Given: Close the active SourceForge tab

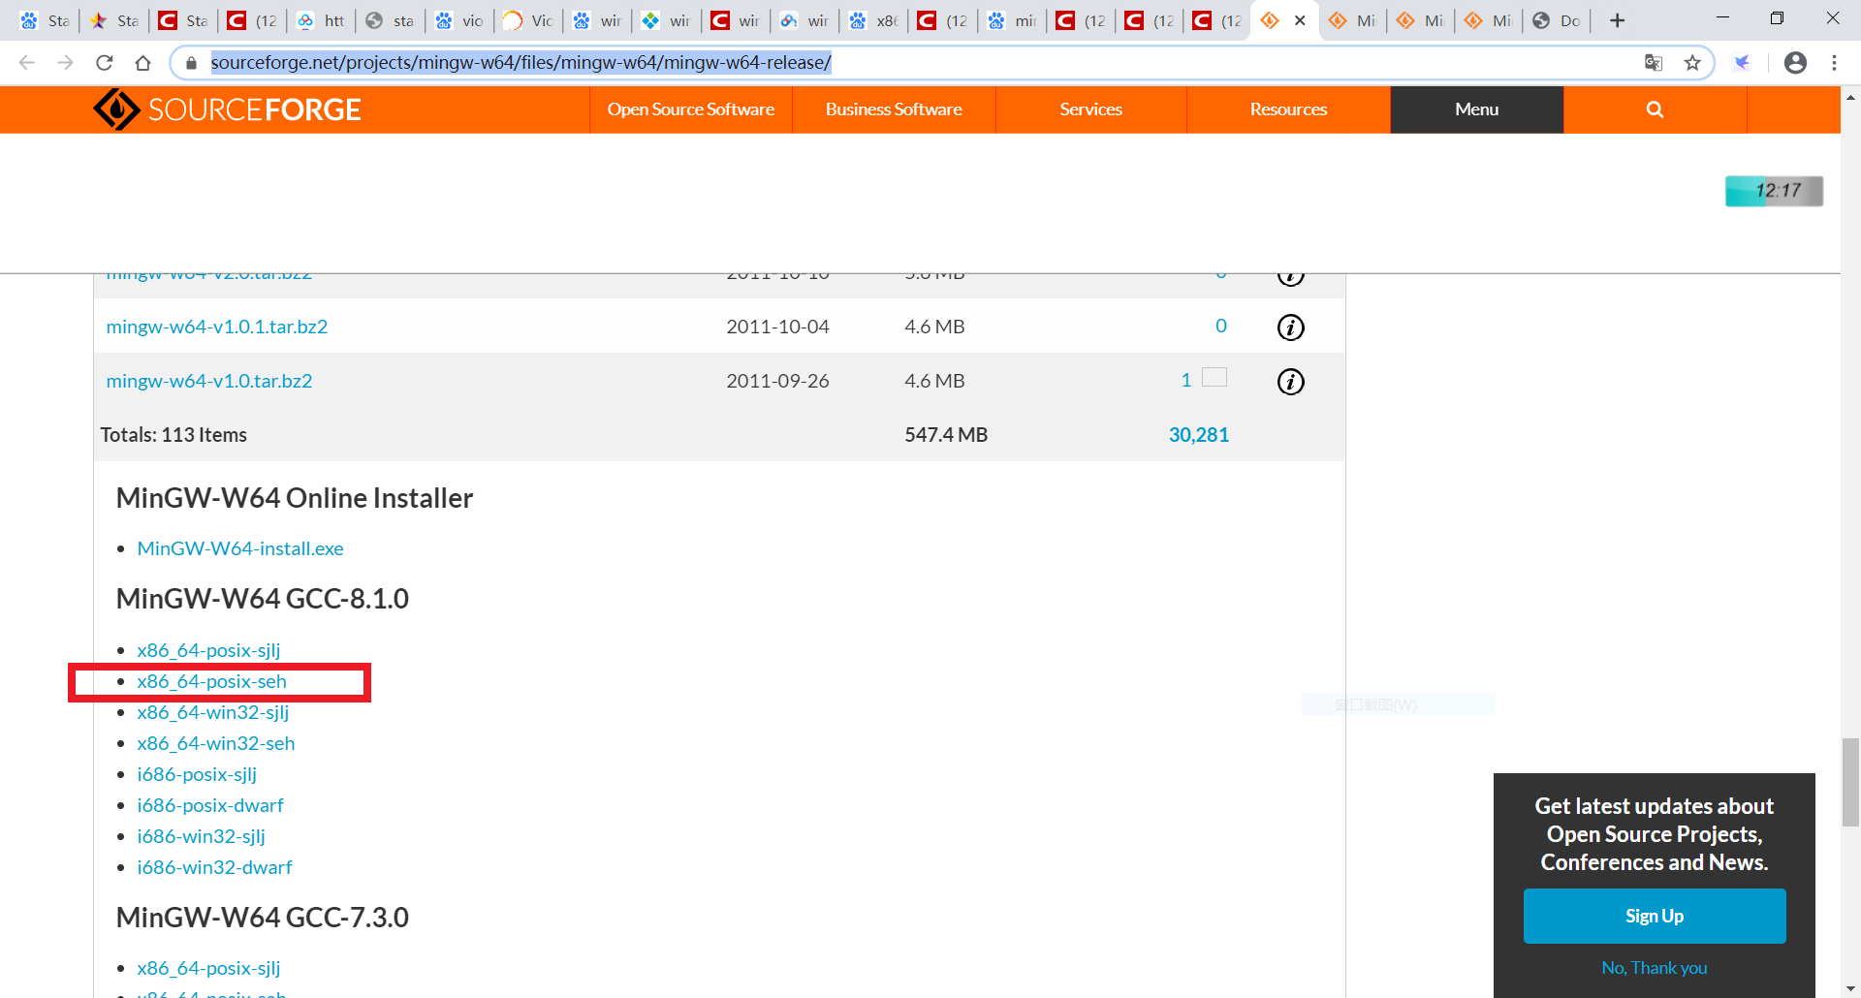Looking at the screenshot, I should [x=1300, y=20].
